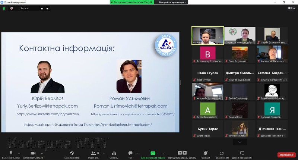Select Олег Розумний video tile
Screen dimensions: 298x160
[240, 54]
